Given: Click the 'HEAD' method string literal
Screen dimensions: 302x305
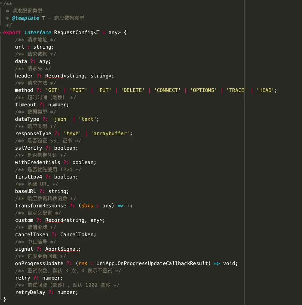Looking at the screenshot, I should point(265,90).
